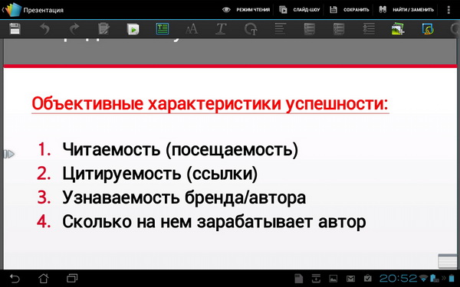Open font size AA tool

[192, 29]
